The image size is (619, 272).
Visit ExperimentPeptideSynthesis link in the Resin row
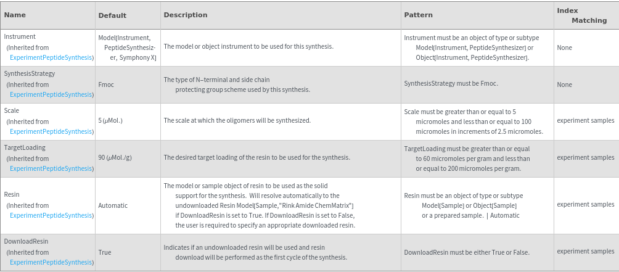(x=51, y=215)
